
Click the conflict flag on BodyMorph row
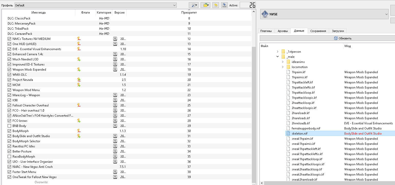pos(79,131)
